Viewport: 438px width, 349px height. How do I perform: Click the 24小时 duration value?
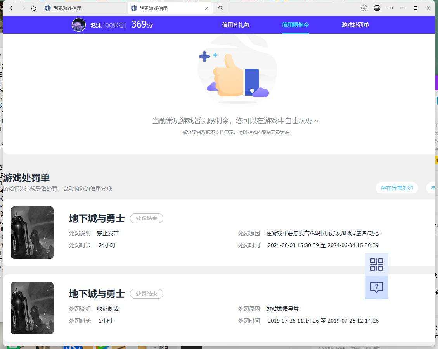click(107, 245)
